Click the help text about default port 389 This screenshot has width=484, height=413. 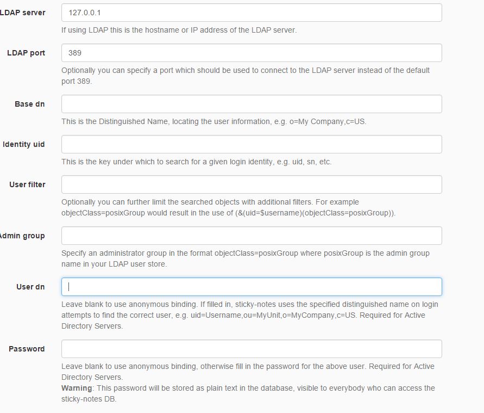(245, 76)
